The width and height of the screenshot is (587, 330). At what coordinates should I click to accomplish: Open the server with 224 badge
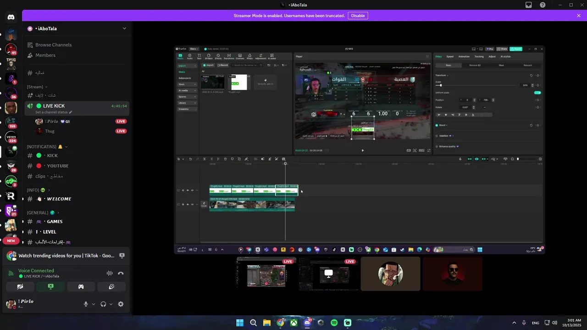[x=11, y=137]
